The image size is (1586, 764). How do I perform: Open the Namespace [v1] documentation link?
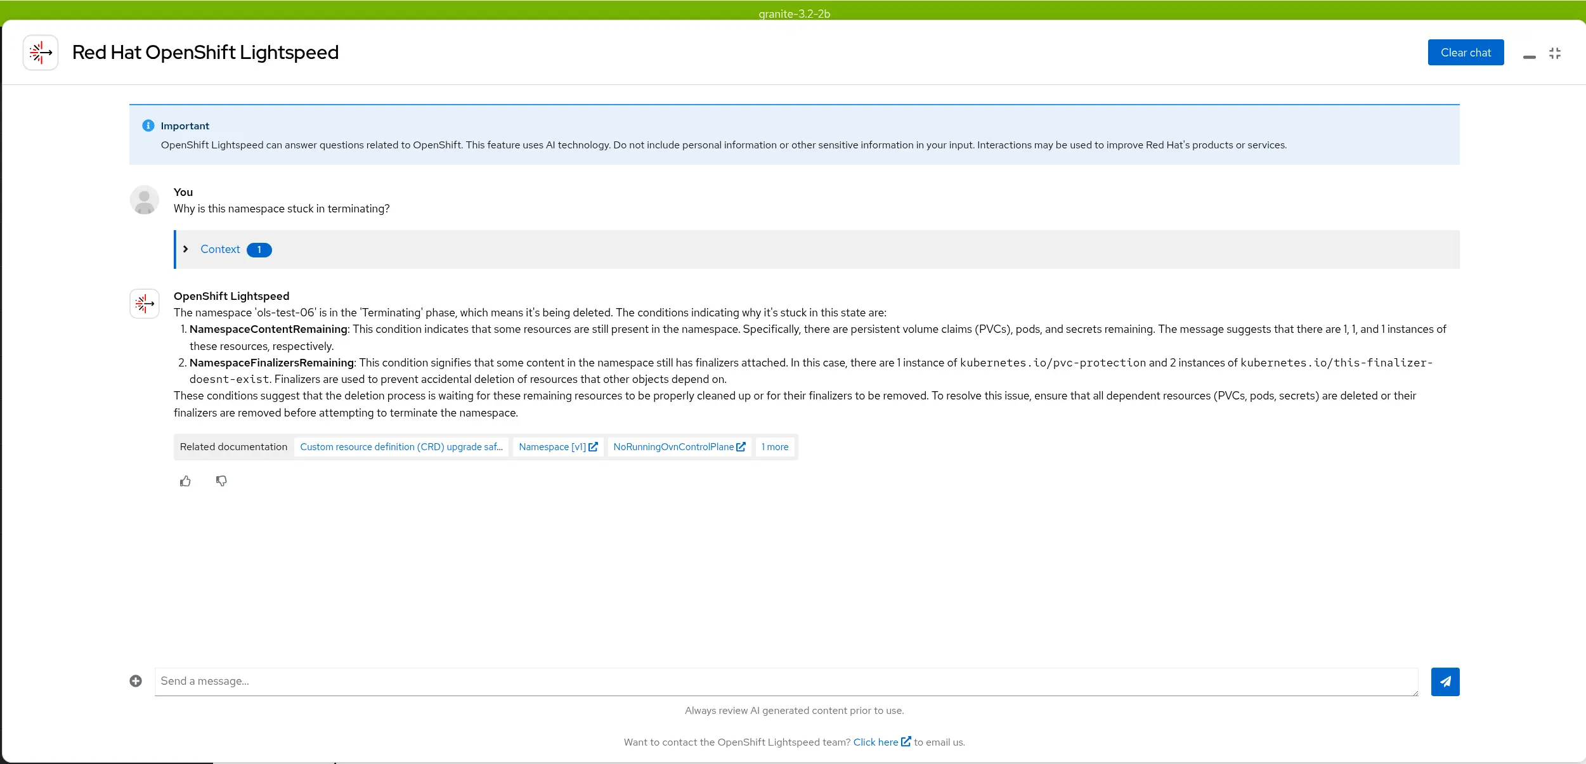coord(558,447)
